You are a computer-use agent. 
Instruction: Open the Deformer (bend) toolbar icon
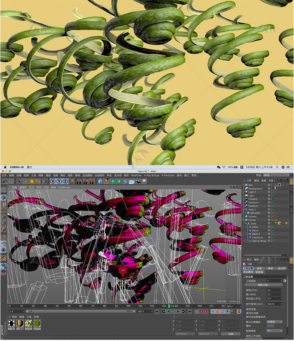pos(125,181)
